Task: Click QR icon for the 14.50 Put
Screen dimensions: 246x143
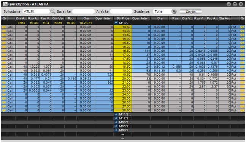Action: [242, 35]
